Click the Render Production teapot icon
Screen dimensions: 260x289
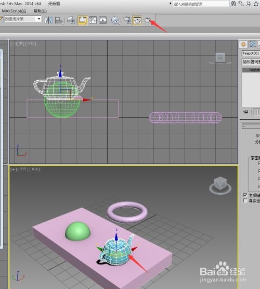coord(147,20)
